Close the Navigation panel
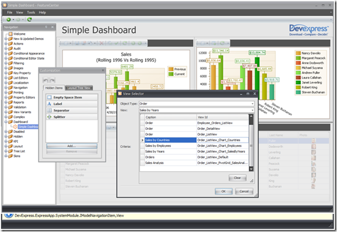Image resolution: width=337 pixels, height=232 pixels. click(52, 27)
